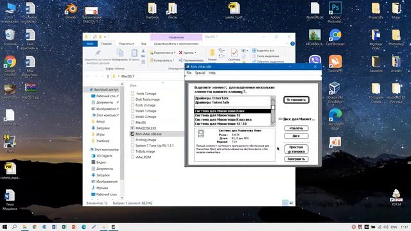
Task: Click the Извлечь button in the installer
Action: click(296, 128)
